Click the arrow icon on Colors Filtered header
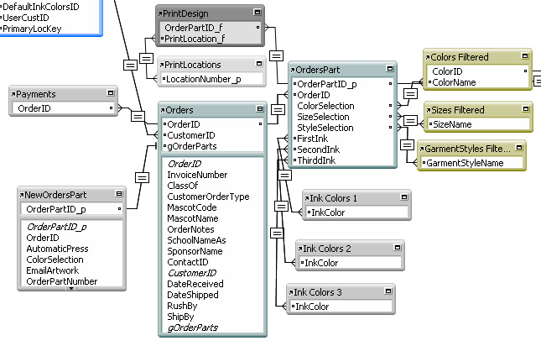 tap(428, 58)
